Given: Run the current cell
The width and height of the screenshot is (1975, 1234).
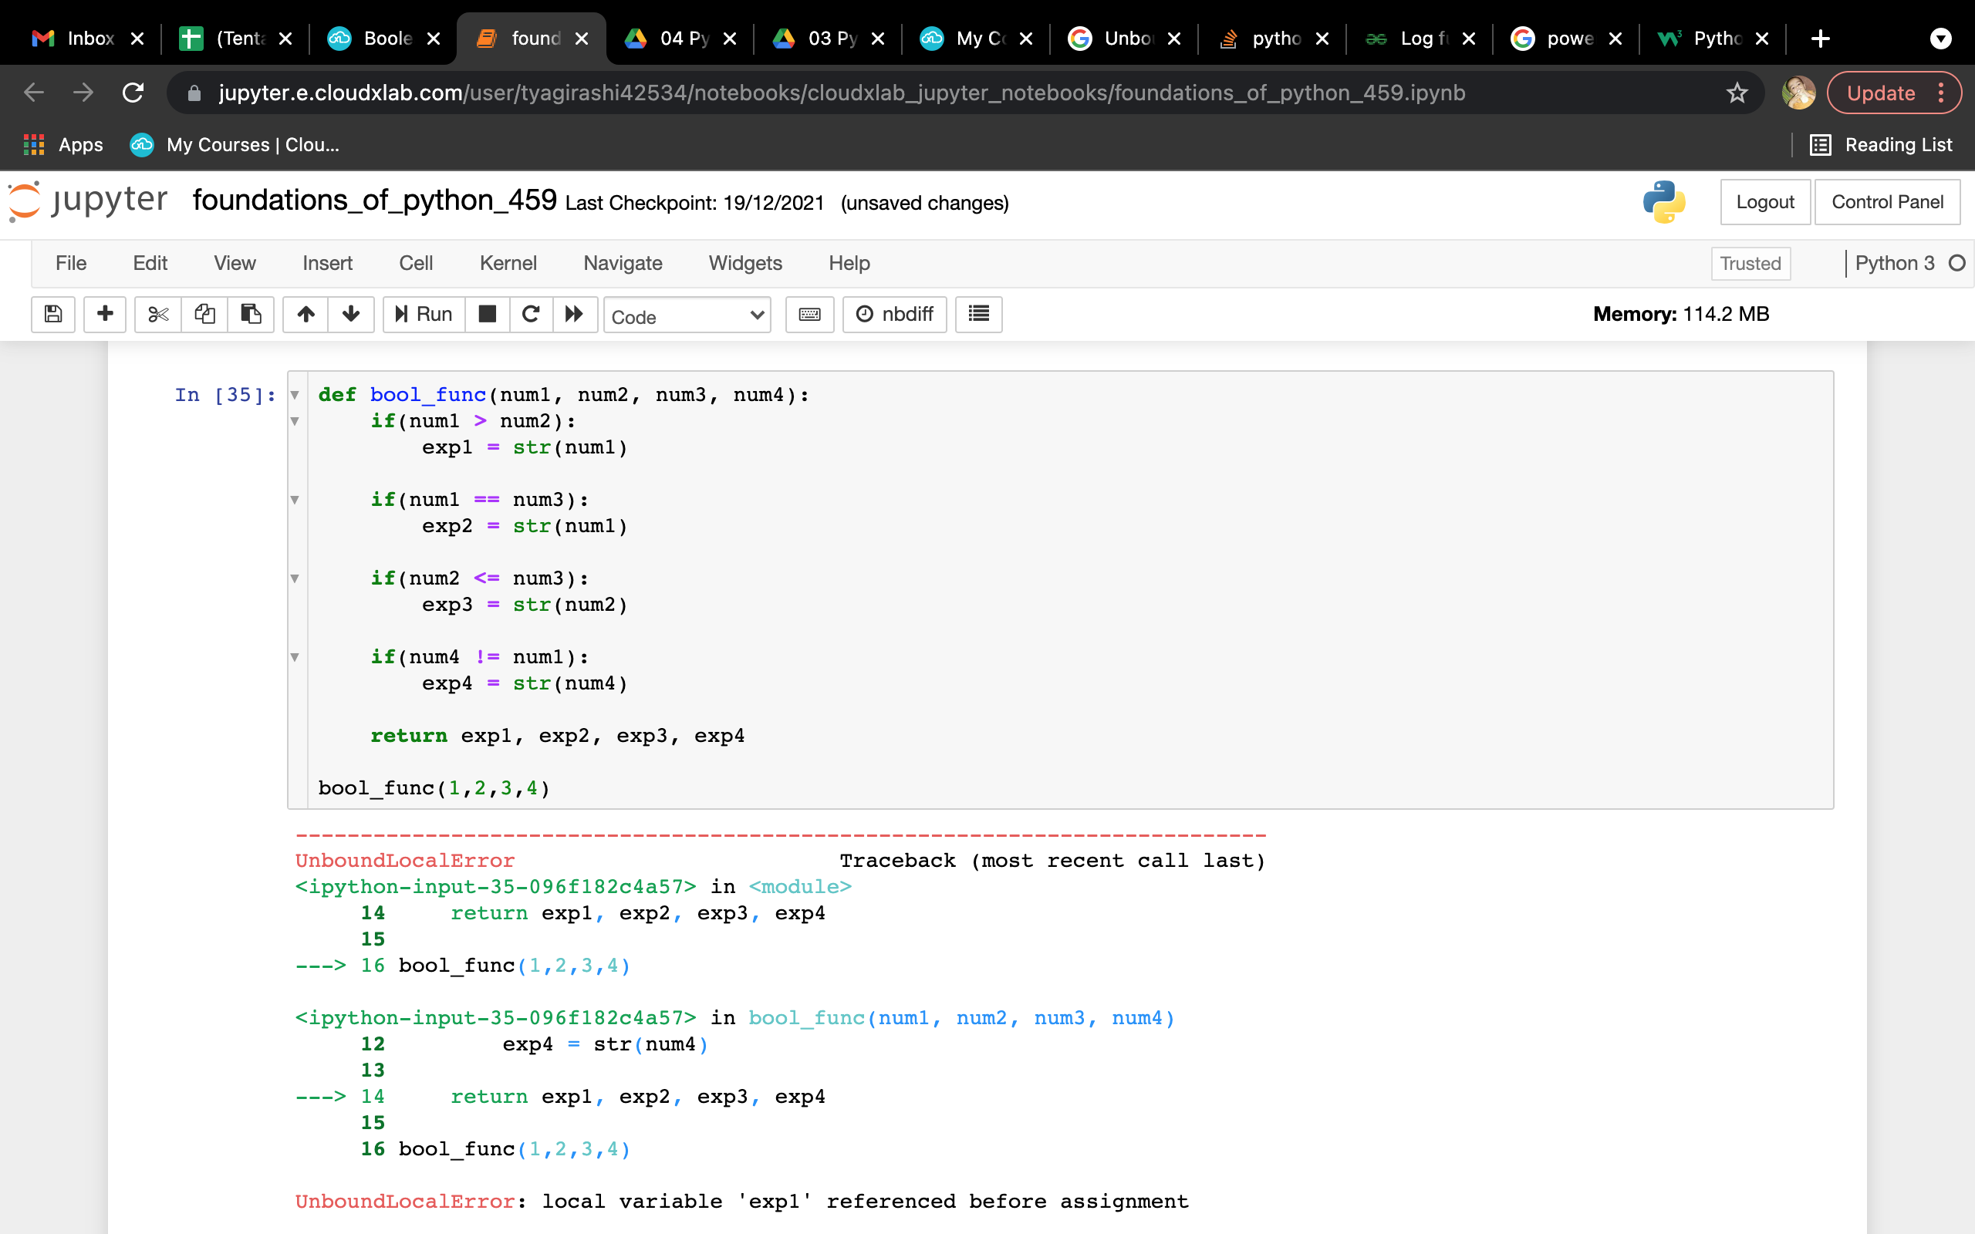Looking at the screenshot, I should [423, 314].
